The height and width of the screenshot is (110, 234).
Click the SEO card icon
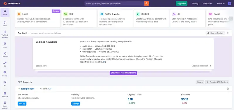(65, 14)
